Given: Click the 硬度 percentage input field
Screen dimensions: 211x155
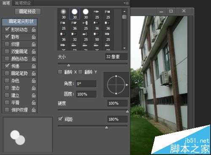Looking at the screenshot, I should [117, 103].
